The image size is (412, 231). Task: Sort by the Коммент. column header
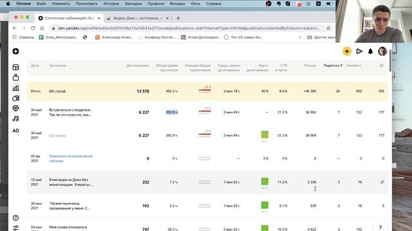353,65
